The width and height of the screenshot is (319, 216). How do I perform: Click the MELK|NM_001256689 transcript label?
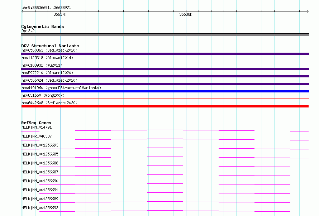40,199
